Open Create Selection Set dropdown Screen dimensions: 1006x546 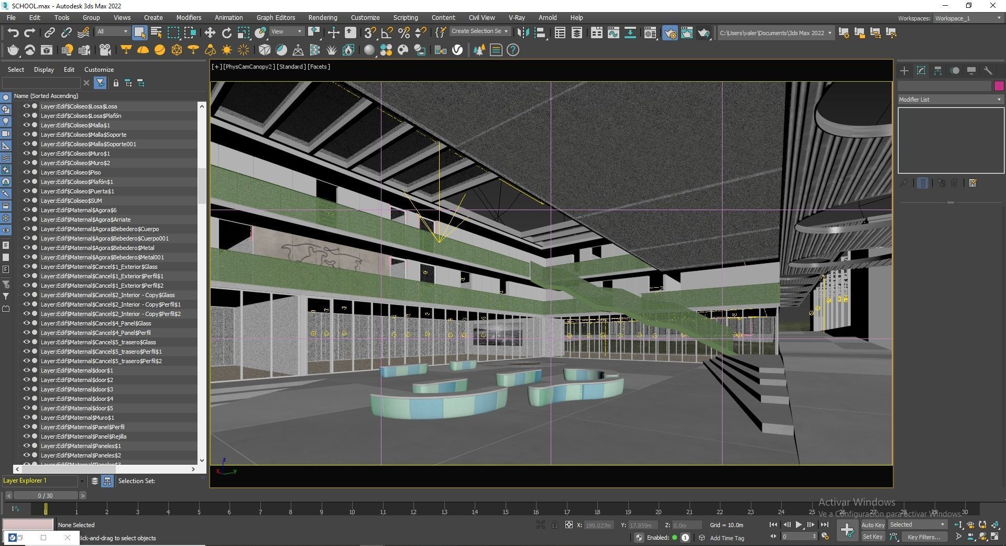click(x=479, y=31)
